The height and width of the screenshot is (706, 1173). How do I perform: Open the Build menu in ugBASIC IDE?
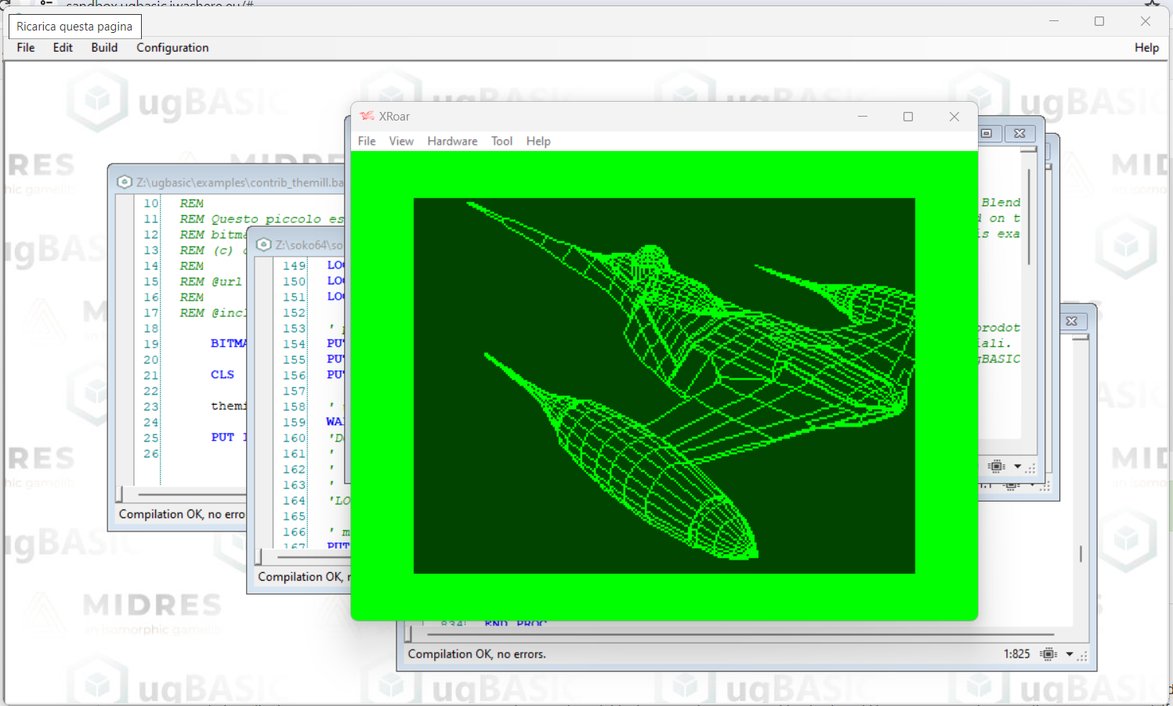pyautogui.click(x=104, y=48)
